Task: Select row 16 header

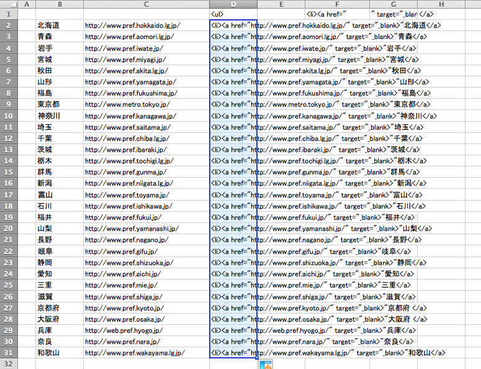Action: point(9,183)
